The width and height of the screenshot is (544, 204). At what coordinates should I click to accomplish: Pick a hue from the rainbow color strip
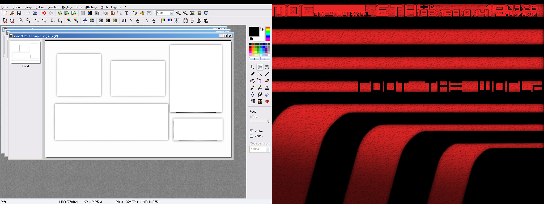[268, 34]
